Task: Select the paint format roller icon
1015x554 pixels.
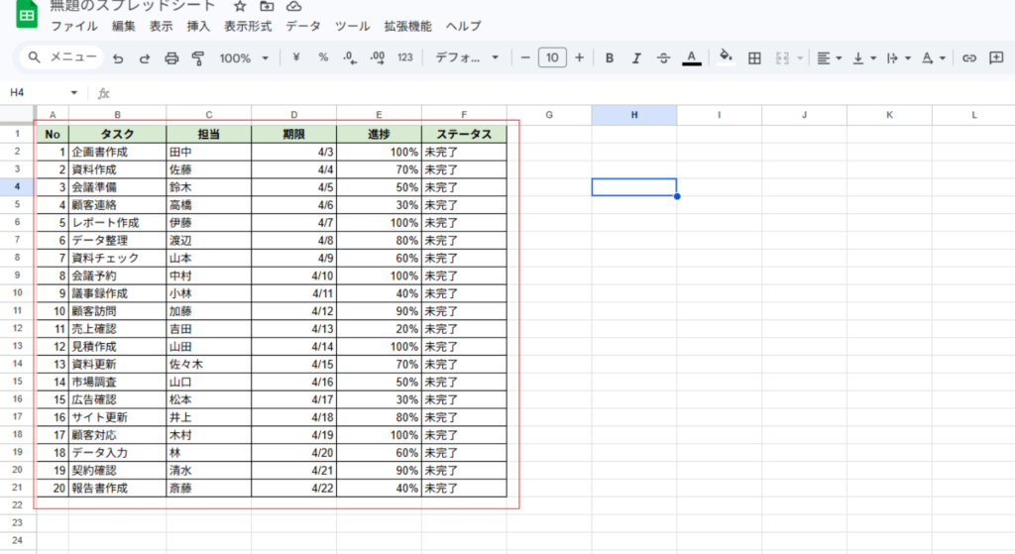Action: [x=197, y=58]
